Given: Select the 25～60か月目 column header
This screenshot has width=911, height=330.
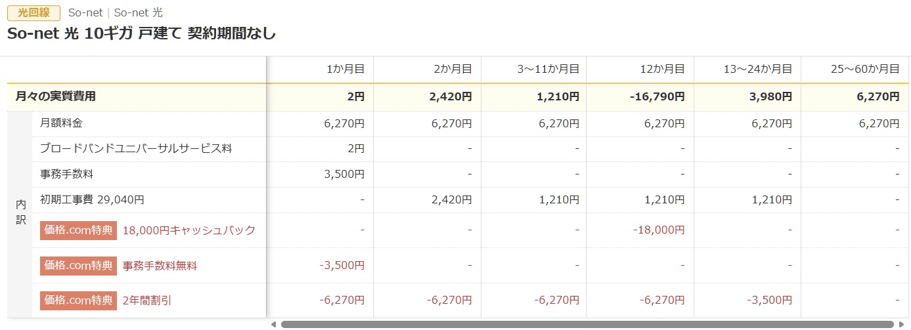Looking at the screenshot, I should point(865,69).
